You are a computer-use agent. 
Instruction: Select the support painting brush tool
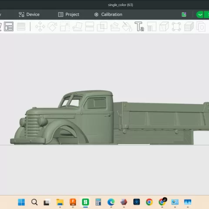[115, 27]
